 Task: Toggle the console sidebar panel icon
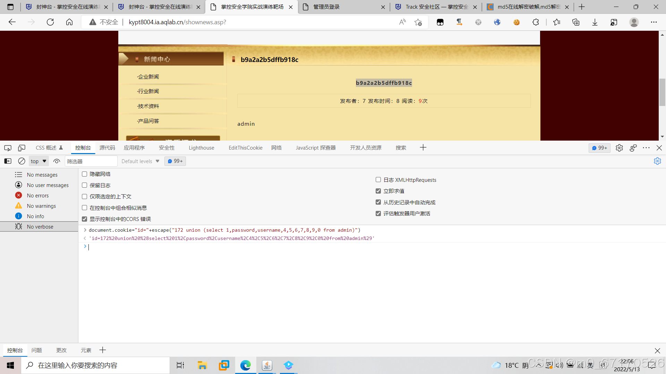click(8, 161)
